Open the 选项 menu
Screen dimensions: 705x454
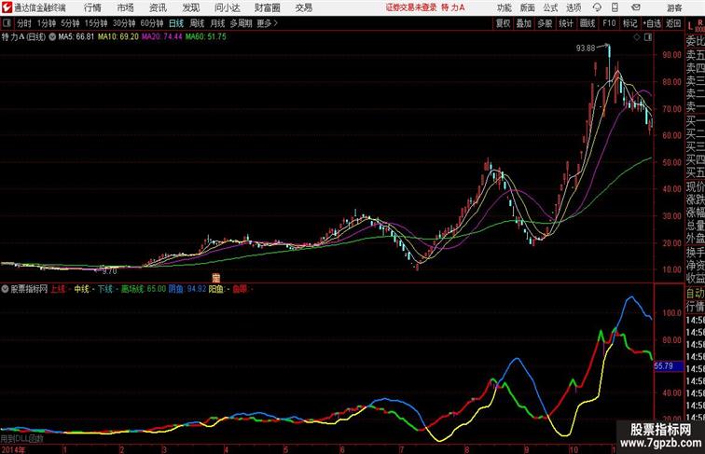tap(574, 7)
